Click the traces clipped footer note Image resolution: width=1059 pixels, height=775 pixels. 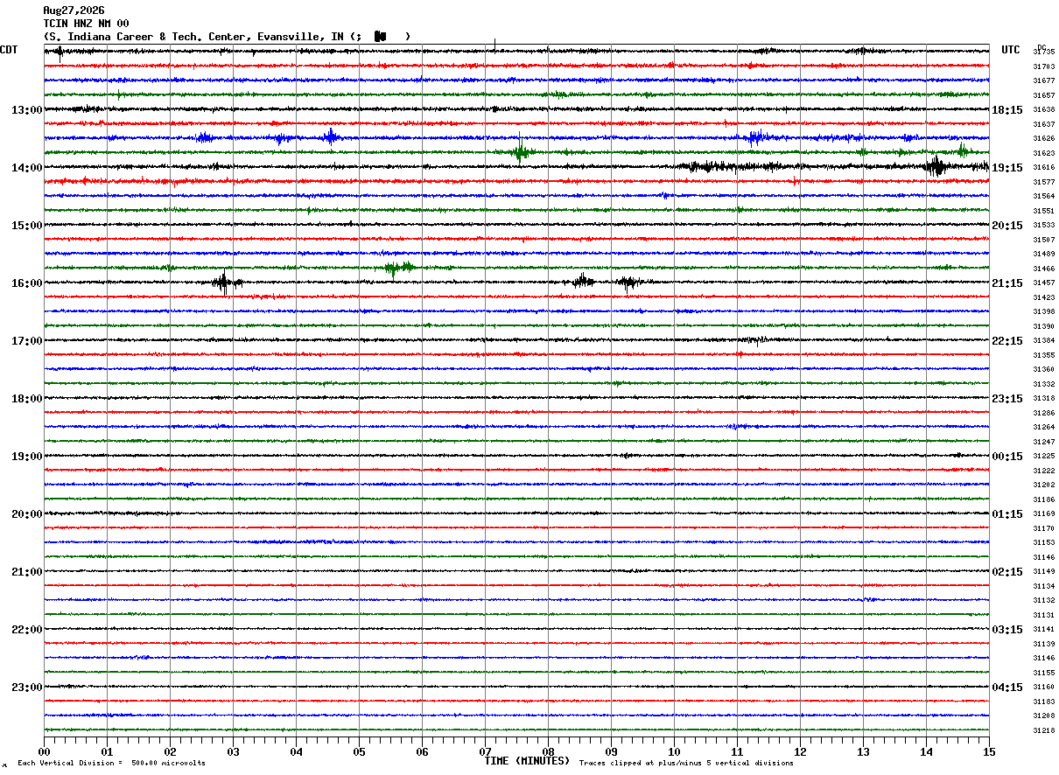click(x=686, y=763)
